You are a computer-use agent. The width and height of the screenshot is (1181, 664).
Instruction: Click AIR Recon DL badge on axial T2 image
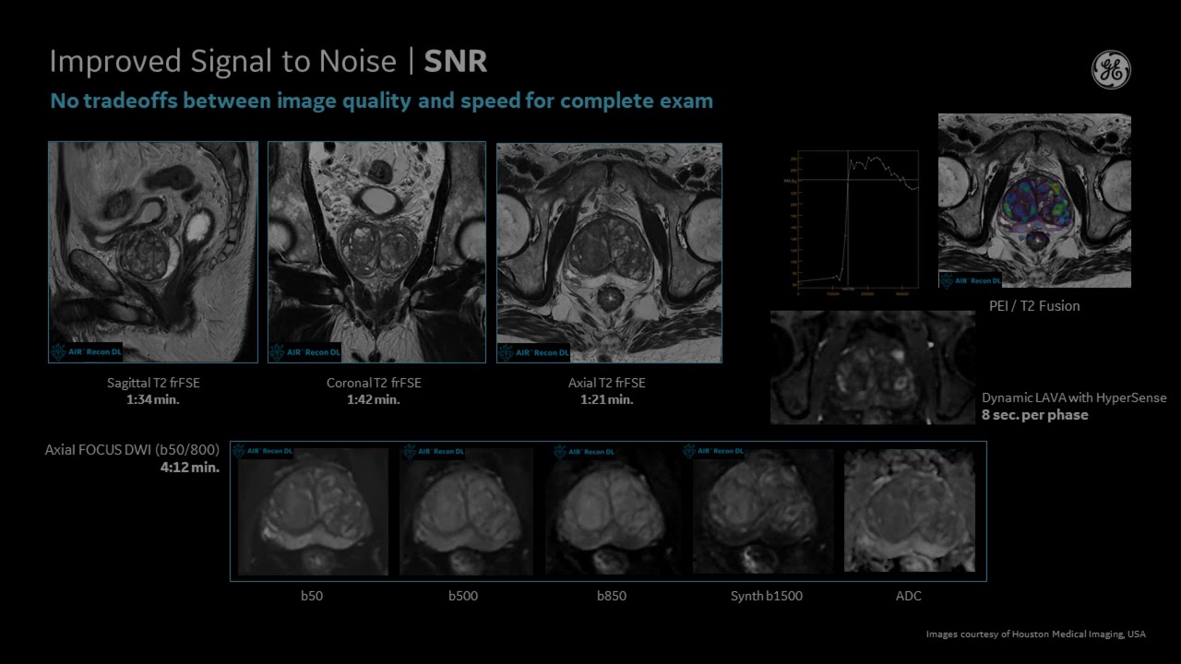(x=534, y=352)
